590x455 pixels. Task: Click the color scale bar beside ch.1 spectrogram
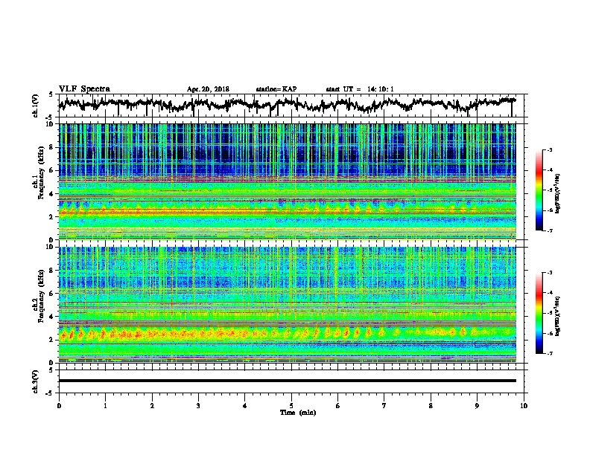click(539, 190)
